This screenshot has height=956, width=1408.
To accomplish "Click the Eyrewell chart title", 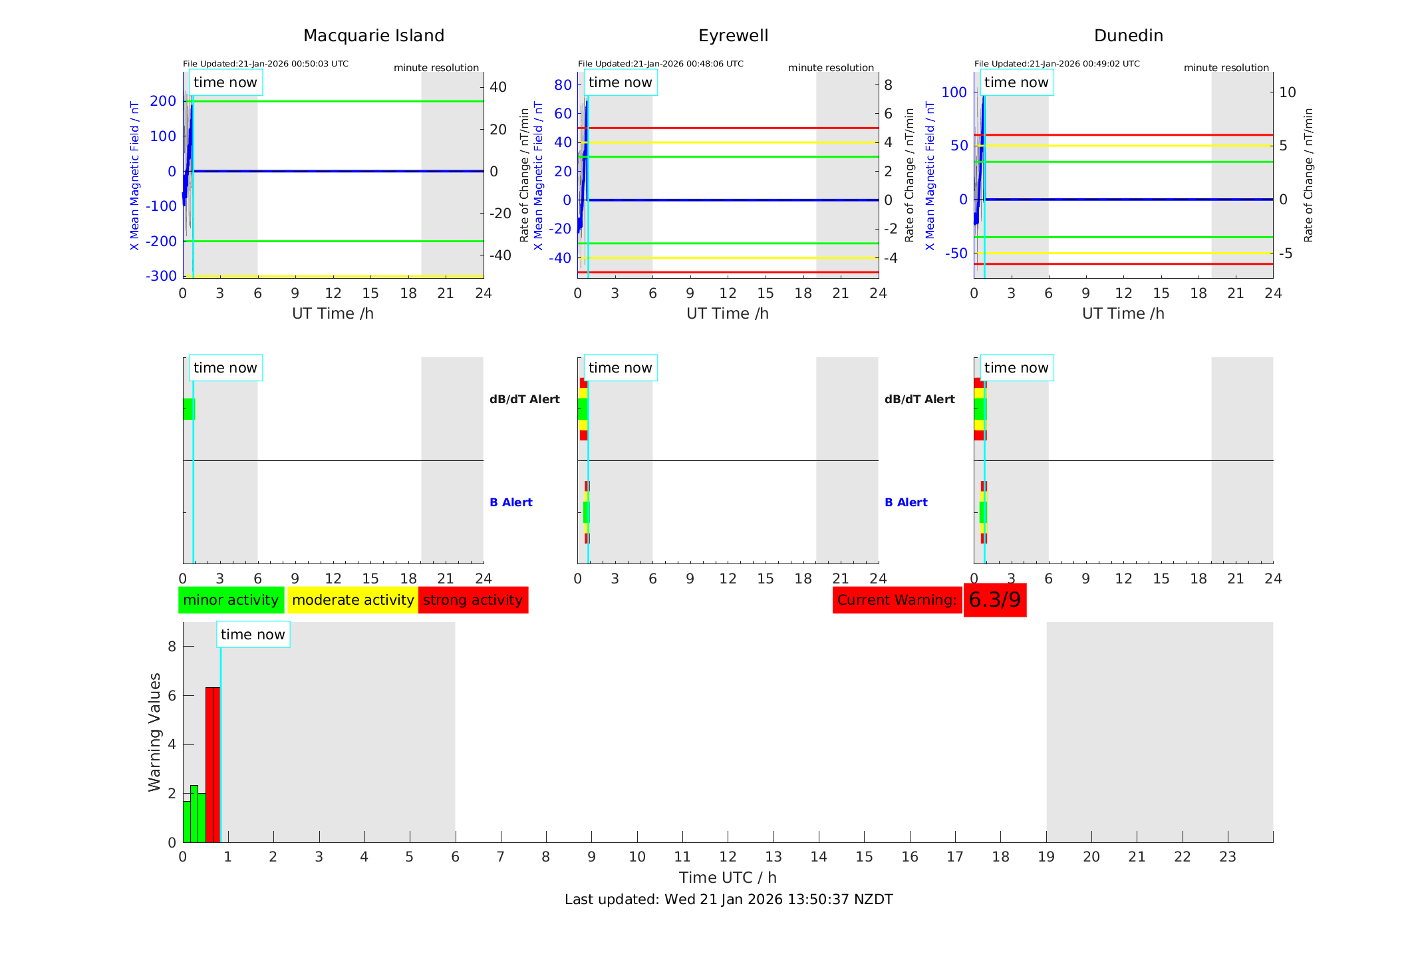I will point(733,36).
